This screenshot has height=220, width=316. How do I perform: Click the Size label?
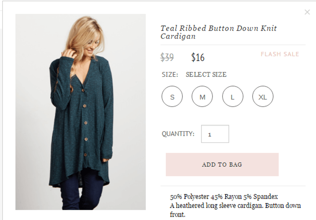170,75
